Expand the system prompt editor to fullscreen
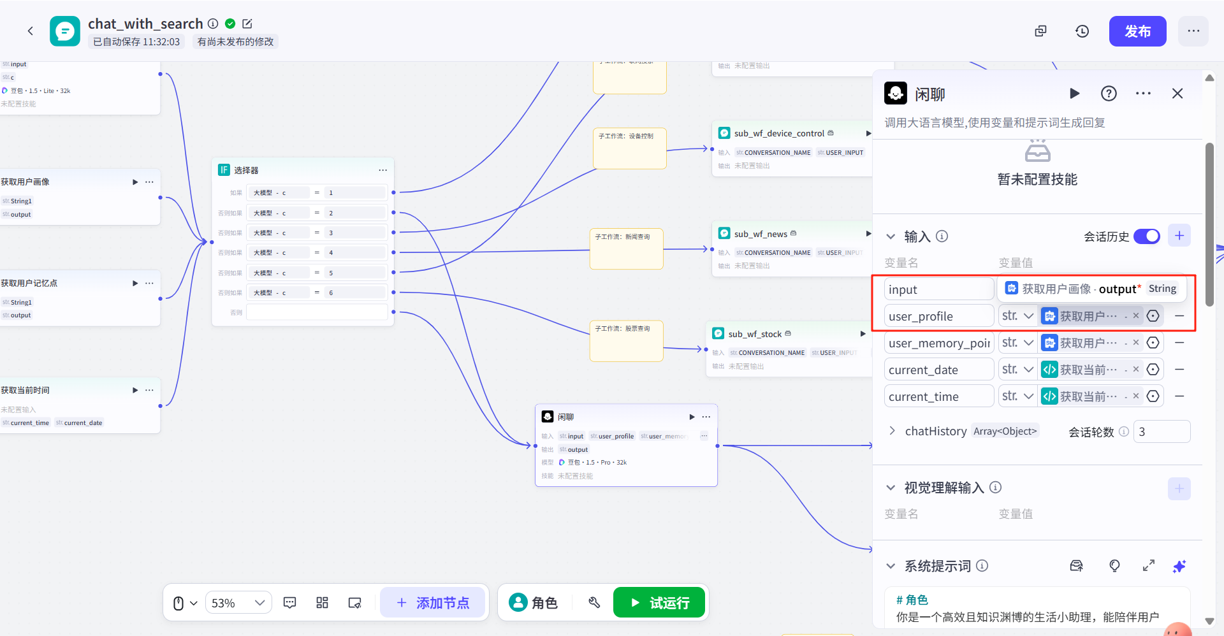The image size is (1224, 636). click(x=1149, y=566)
